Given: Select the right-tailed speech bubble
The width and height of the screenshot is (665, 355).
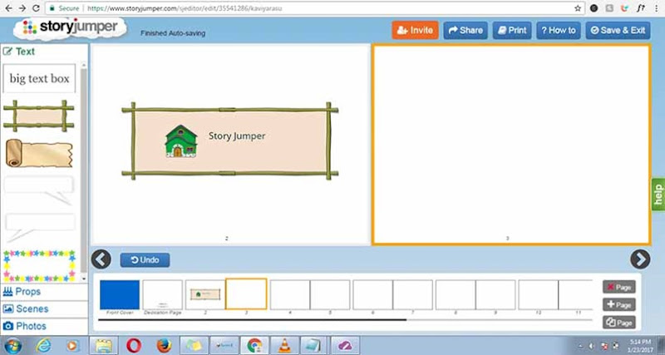Looking at the screenshot, I should click(39, 190).
